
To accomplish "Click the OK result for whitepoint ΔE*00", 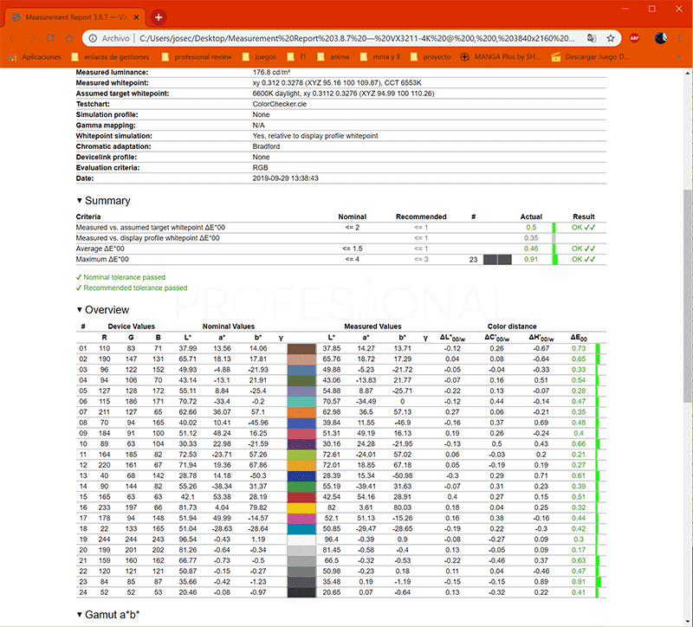I will click(583, 228).
